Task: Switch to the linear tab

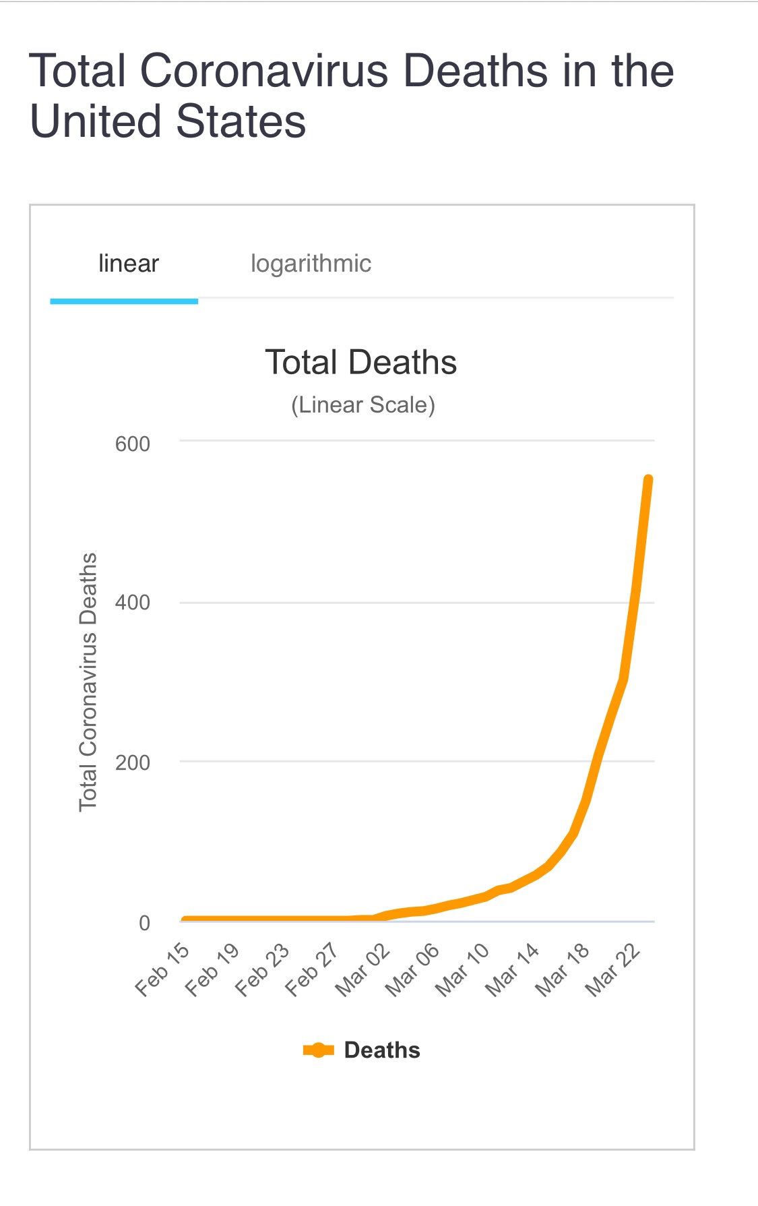Action: click(x=128, y=264)
